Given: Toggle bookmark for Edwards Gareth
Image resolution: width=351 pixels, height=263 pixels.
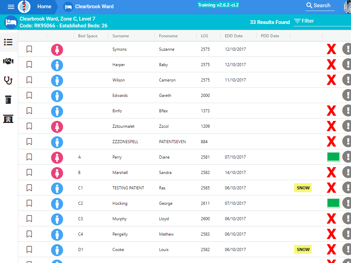Looking at the screenshot, I should [x=29, y=95].
